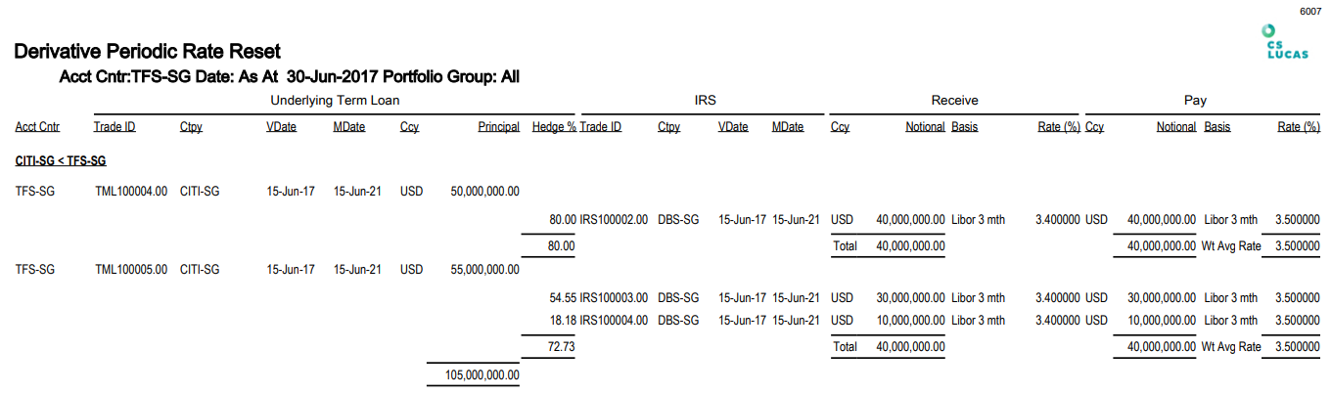Select the 55,000,000.00 principal amount
Viewport: 1331px width, 395px height.
pos(484,269)
